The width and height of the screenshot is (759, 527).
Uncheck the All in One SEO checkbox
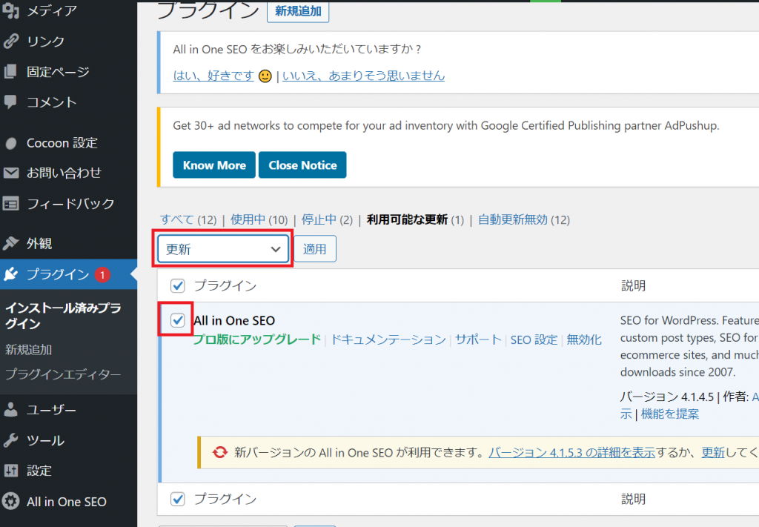click(178, 320)
